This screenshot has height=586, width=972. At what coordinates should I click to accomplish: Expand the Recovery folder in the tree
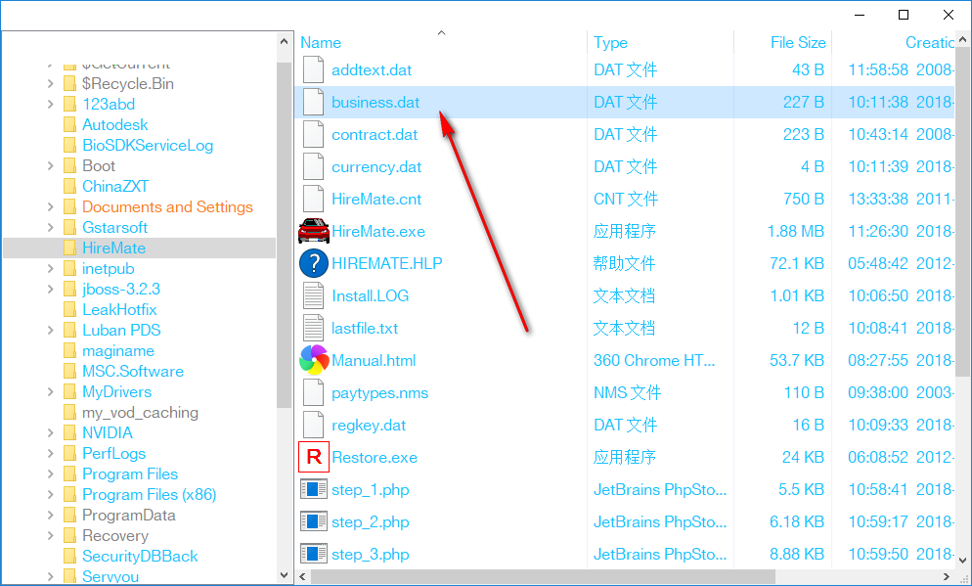(50, 535)
